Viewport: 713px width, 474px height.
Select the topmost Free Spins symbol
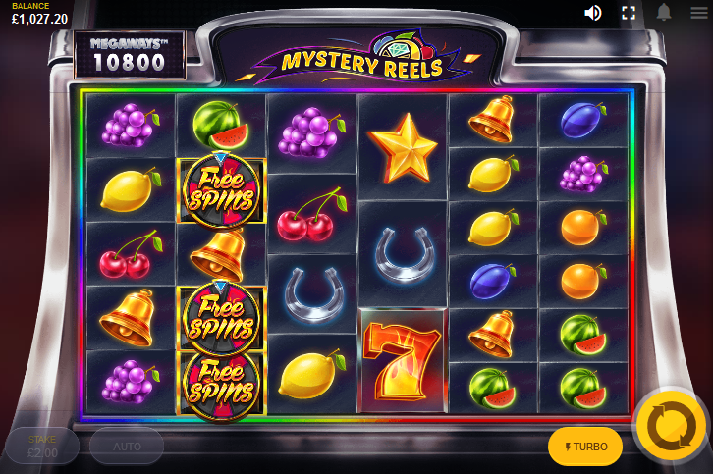[x=221, y=190]
